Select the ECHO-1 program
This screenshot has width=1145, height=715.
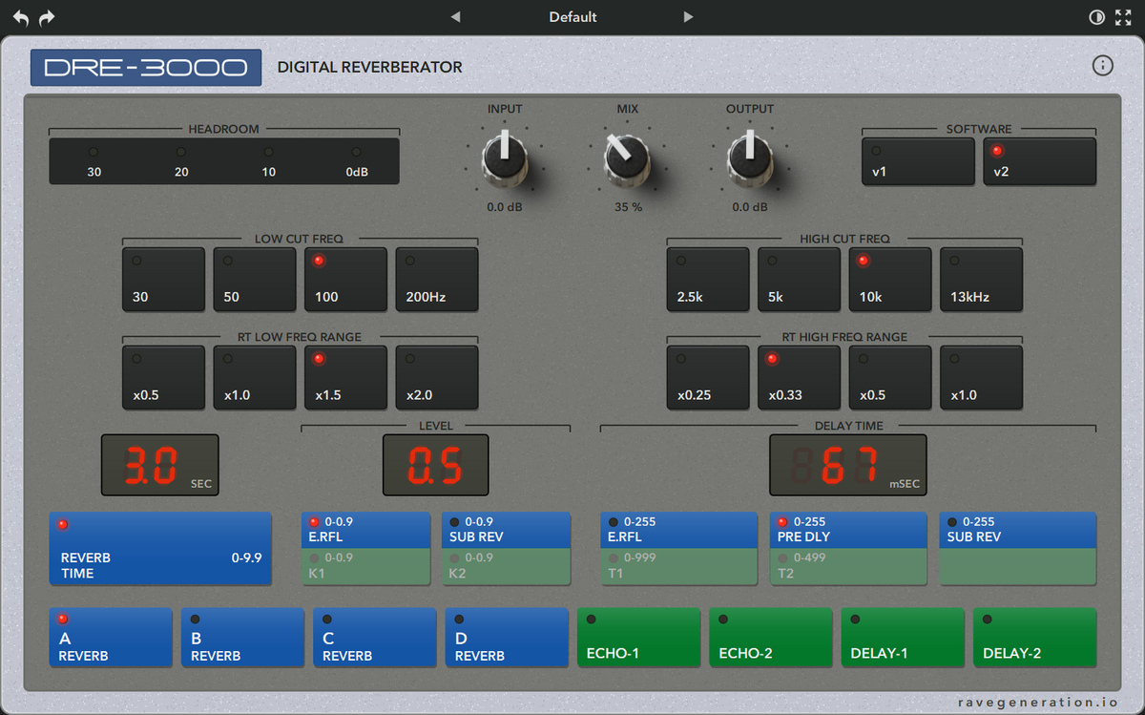pos(638,638)
